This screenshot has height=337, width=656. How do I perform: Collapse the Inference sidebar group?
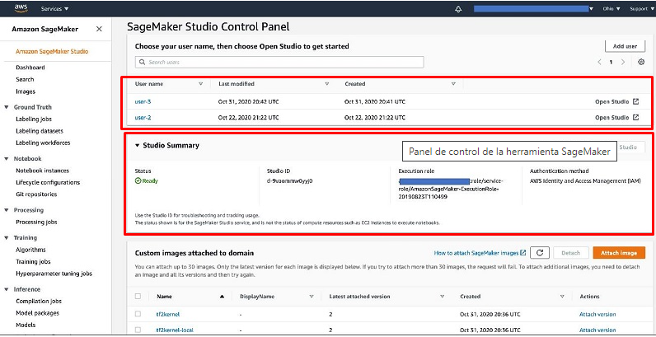coord(7,289)
